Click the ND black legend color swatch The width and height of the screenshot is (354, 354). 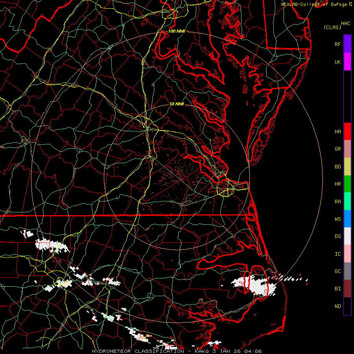pyautogui.click(x=347, y=306)
